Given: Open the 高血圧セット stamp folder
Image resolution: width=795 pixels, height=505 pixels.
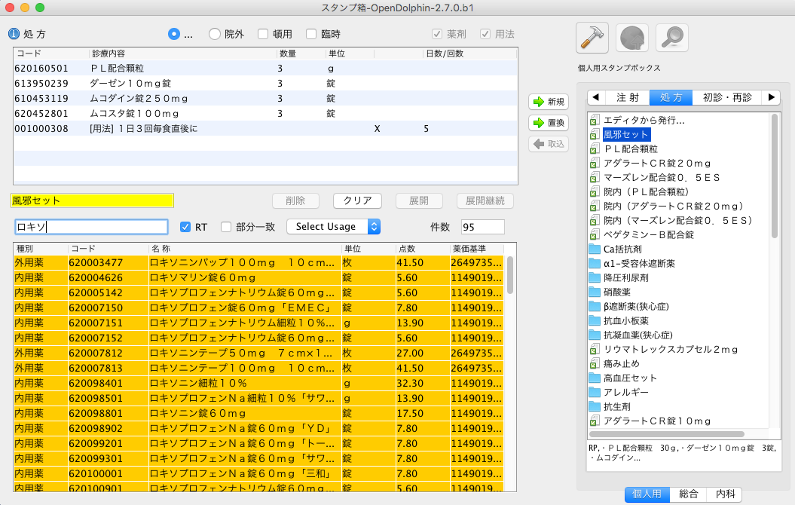Looking at the screenshot, I should click(630, 378).
